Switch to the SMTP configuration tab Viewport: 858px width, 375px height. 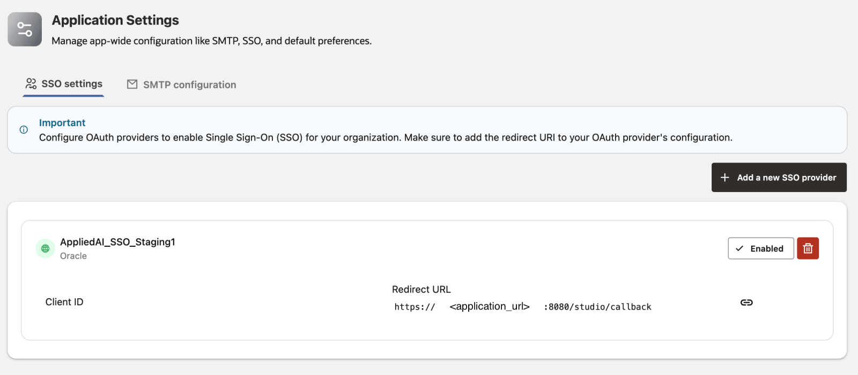click(189, 84)
